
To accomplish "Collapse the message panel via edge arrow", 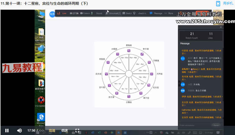I will point(179,83).
